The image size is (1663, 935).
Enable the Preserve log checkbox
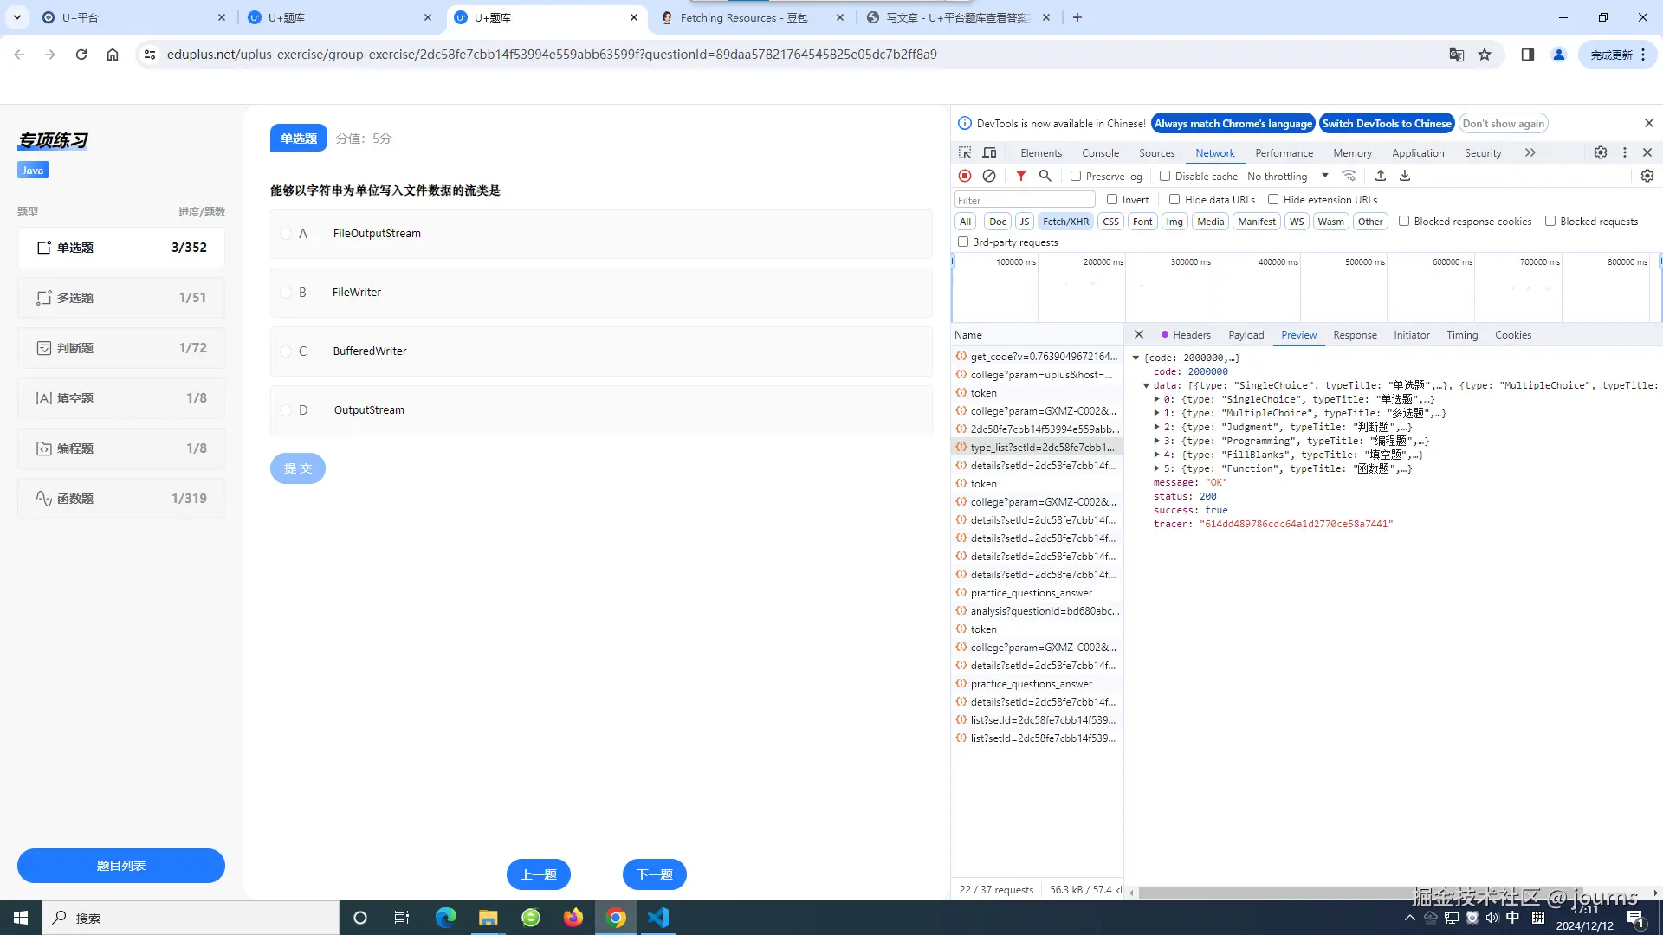(1076, 176)
